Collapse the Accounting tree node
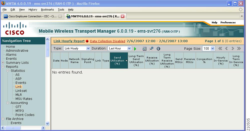 [x=8, y=103]
